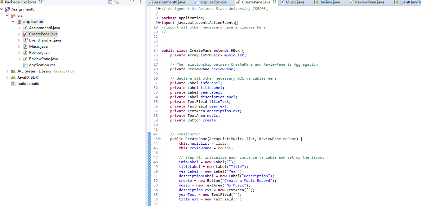Expand ReviewPane.java in the tree
Image resolution: width=421 pixels, height=206 pixels.
click(x=19, y=59)
